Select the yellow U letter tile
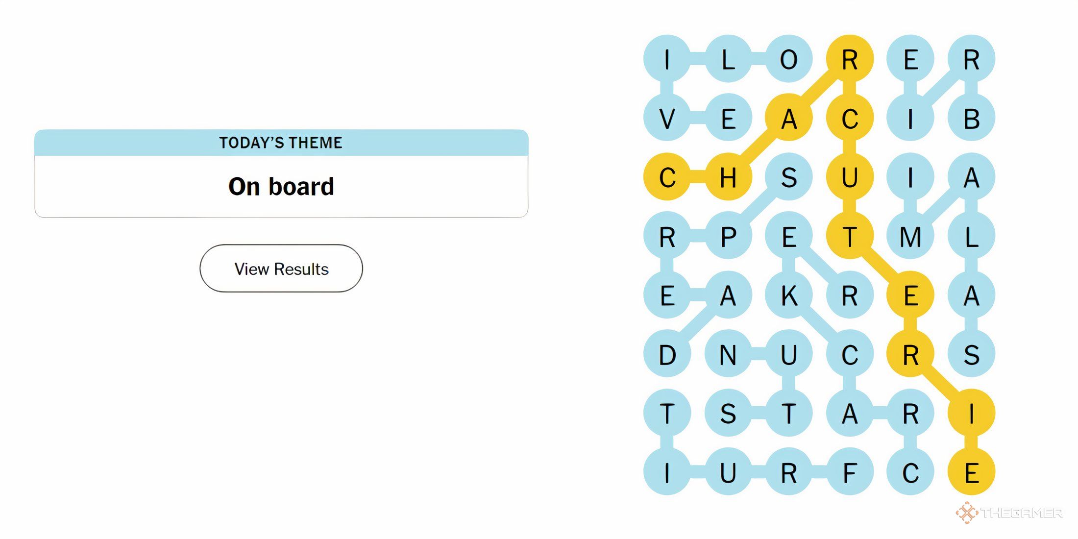Image resolution: width=1078 pixels, height=539 pixels. click(x=850, y=177)
